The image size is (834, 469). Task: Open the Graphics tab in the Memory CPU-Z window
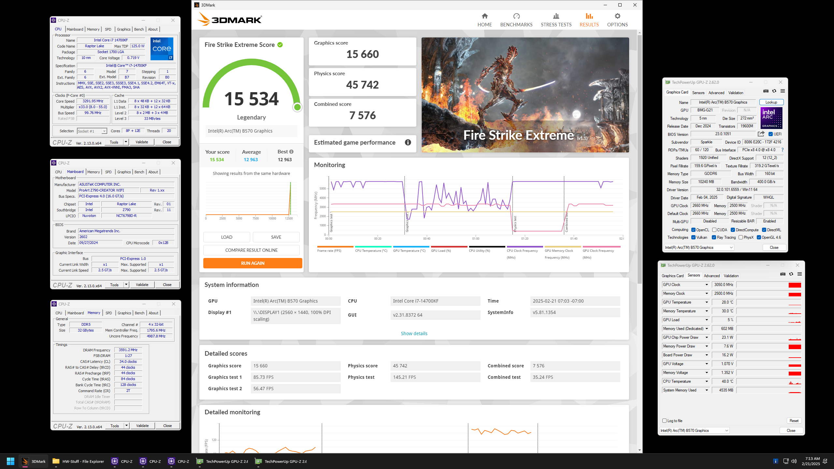[124, 313]
